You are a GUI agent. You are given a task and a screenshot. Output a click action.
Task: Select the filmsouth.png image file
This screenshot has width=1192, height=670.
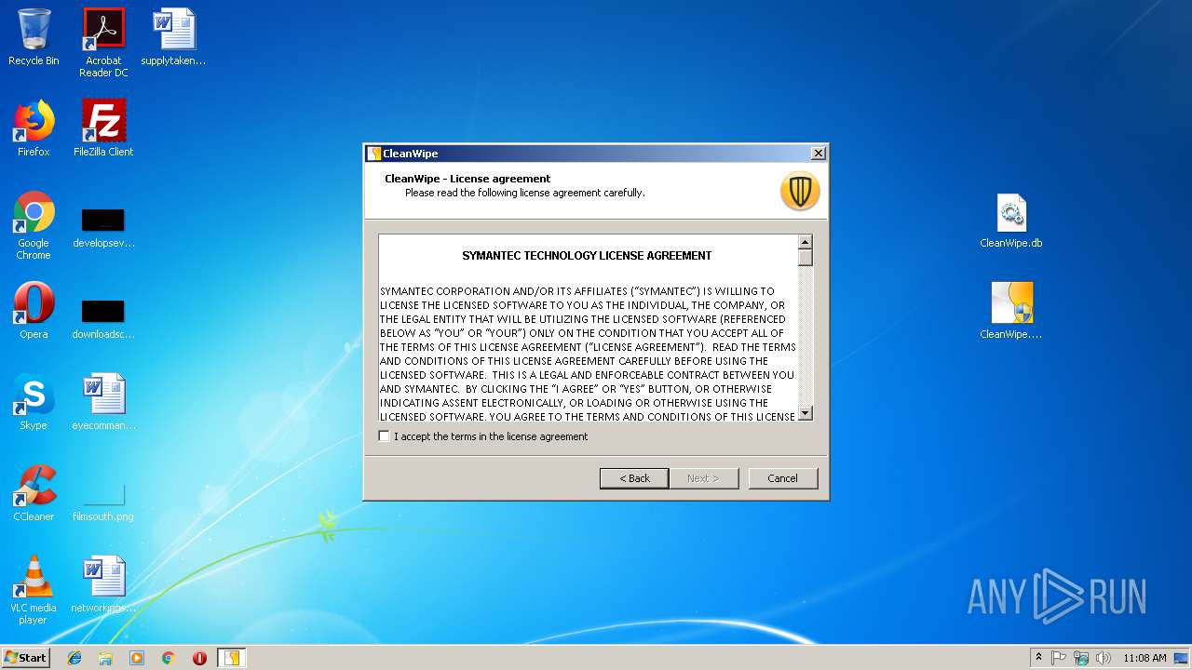(x=103, y=501)
